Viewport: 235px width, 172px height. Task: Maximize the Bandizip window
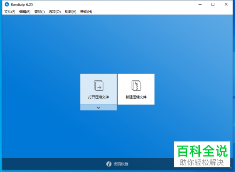click(213, 4)
